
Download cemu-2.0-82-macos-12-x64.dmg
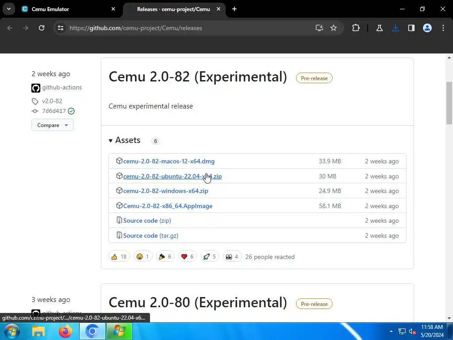click(x=169, y=161)
